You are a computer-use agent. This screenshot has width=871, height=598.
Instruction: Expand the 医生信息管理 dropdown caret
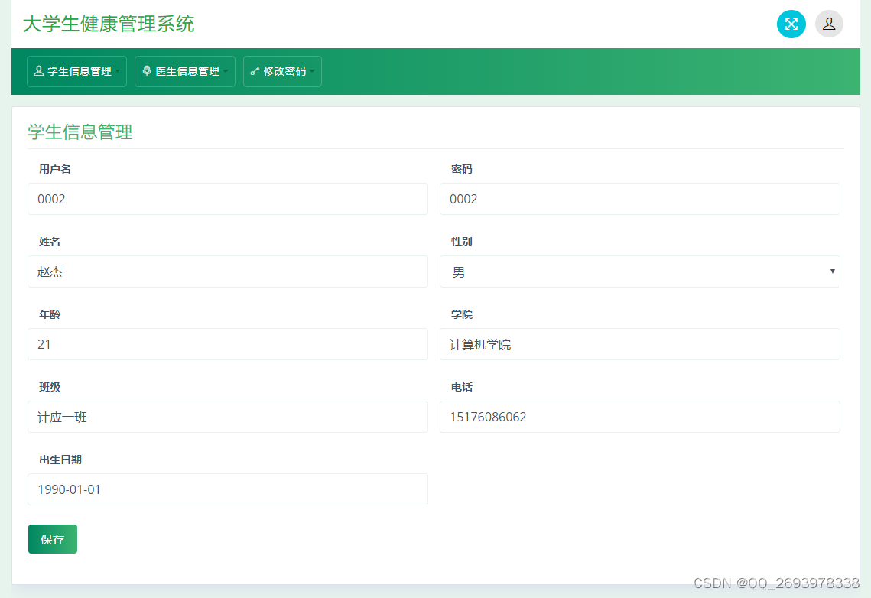(x=226, y=71)
